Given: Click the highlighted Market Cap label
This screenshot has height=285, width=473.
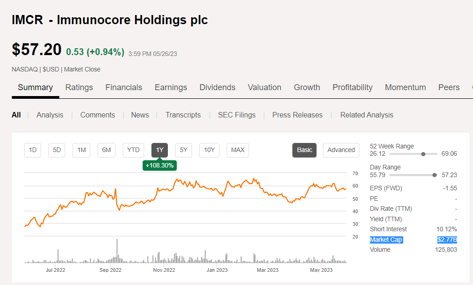Looking at the screenshot, I should [386, 239].
